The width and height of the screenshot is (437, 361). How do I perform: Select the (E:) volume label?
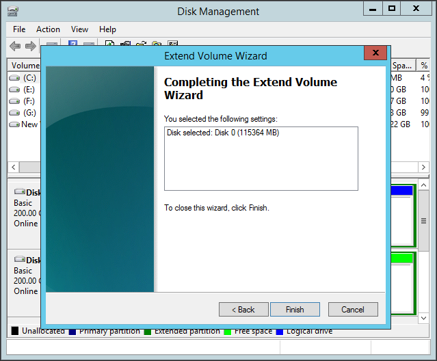(29, 90)
